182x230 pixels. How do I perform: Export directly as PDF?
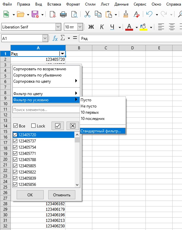pos(53,14)
